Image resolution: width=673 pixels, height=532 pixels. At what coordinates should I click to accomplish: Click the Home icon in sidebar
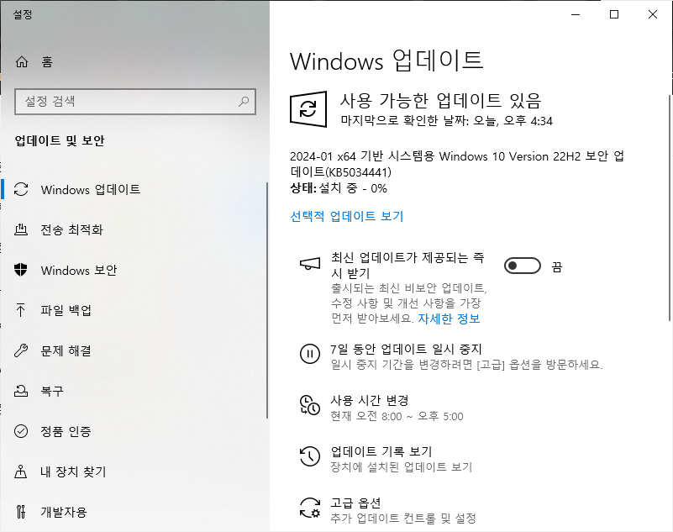click(x=22, y=62)
